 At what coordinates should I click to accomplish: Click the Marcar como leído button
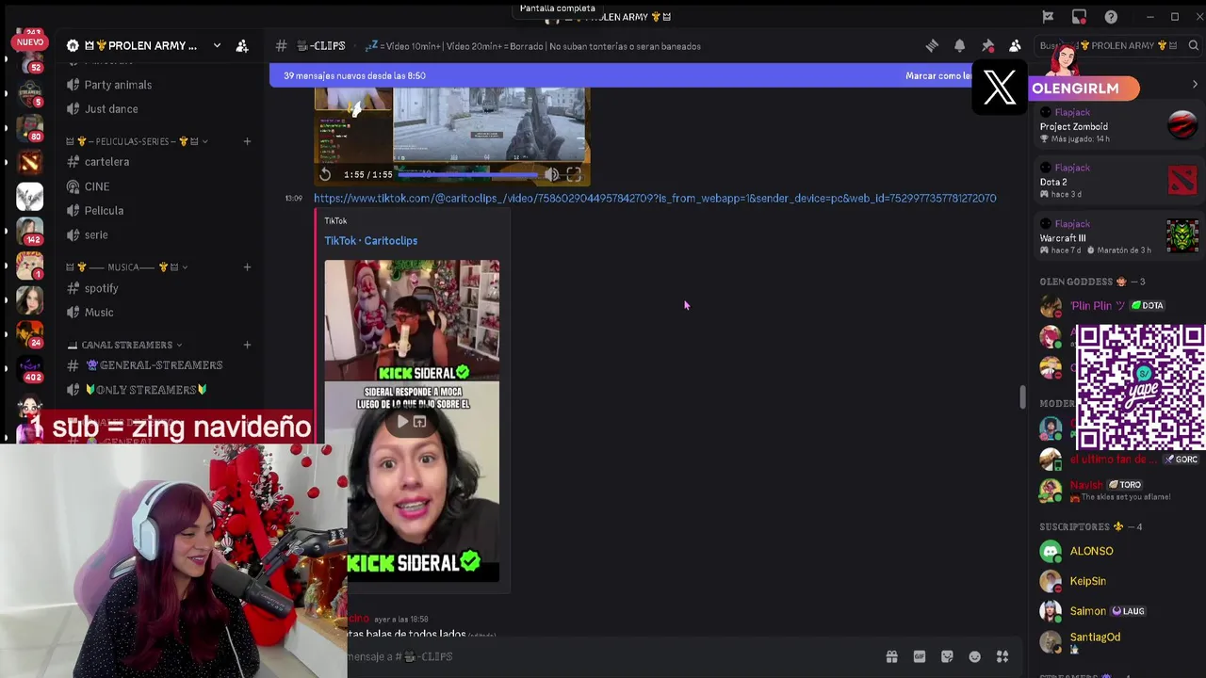tap(937, 75)
